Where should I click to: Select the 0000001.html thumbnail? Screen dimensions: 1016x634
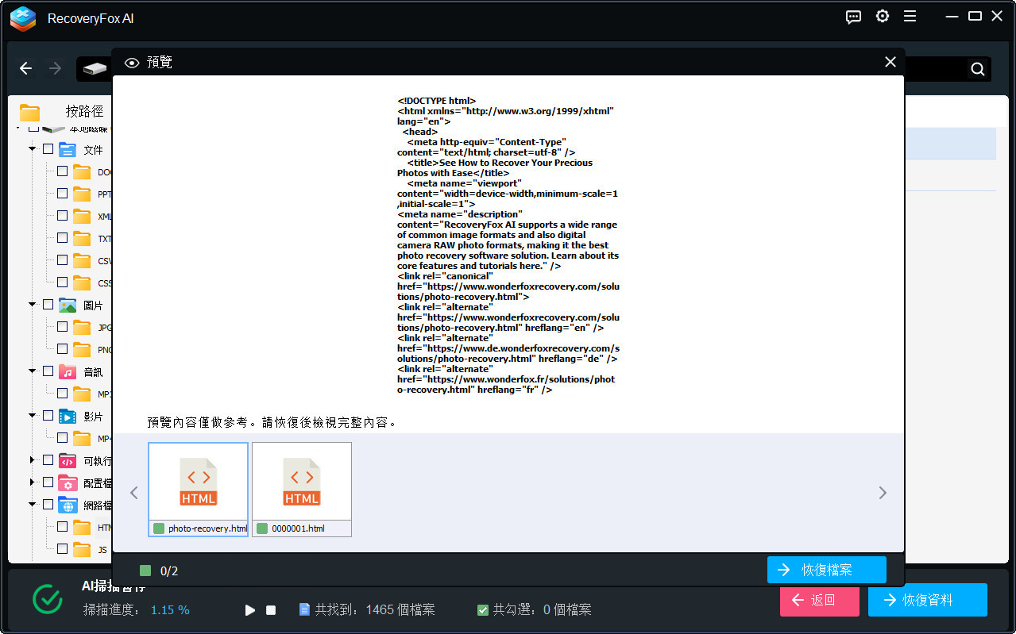pos(301,481)
